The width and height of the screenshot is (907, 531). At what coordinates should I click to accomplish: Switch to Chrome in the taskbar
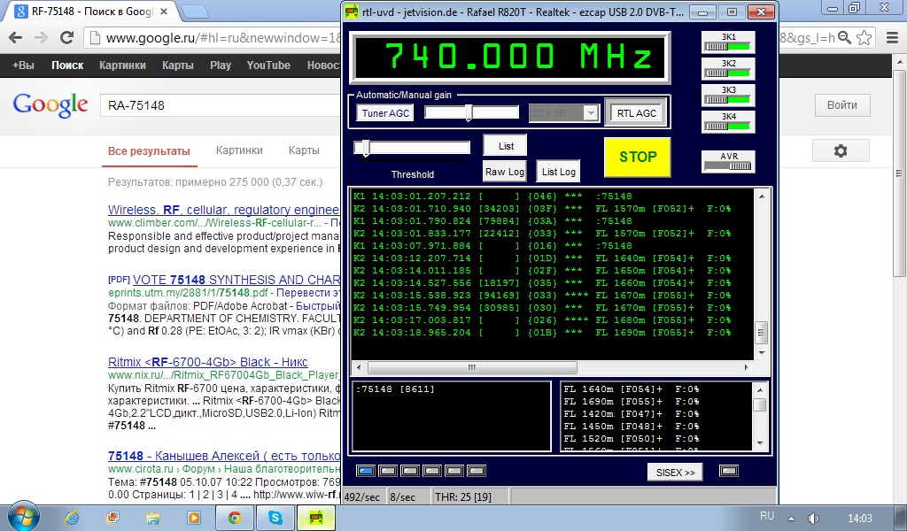(x=235, y=518)
